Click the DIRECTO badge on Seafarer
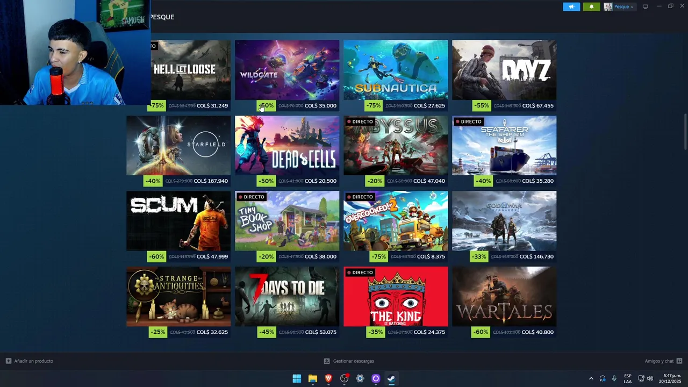 [469, 121]
